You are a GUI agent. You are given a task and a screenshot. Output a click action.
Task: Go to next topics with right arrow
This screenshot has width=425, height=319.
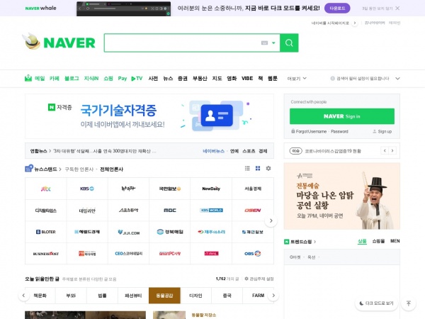tap(273, 296)
